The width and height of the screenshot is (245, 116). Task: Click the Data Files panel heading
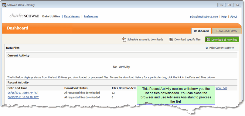pyautogui.click(x=13, y=48)
